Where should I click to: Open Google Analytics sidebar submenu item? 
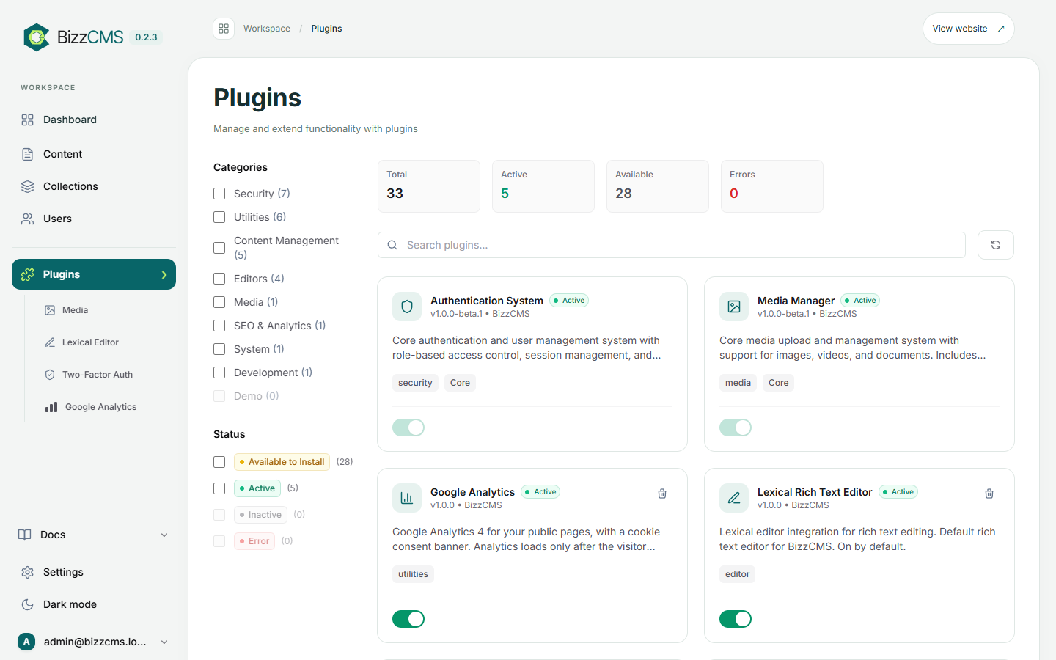91,407
